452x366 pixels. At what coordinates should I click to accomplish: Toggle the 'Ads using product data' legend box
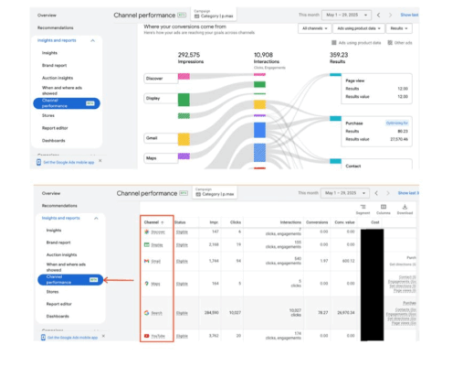334,43
